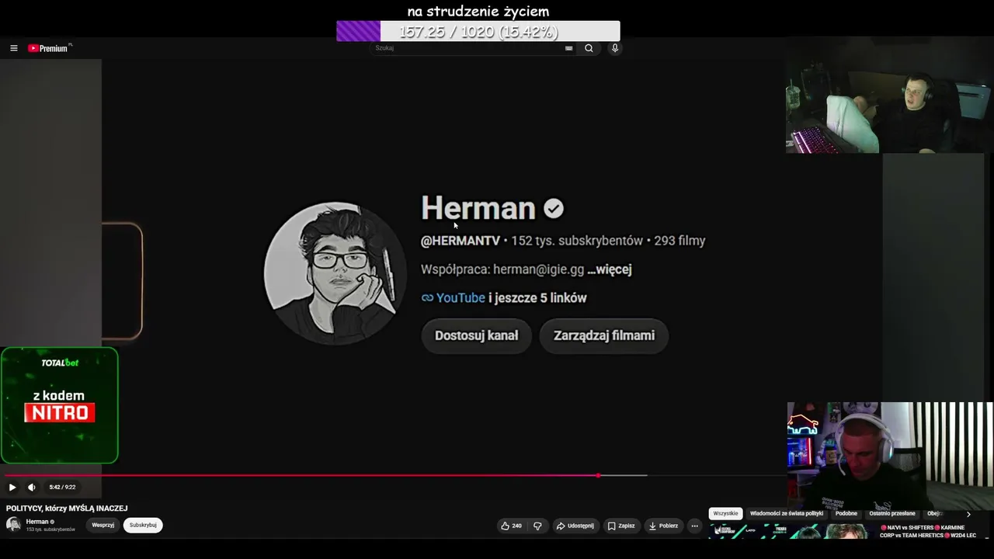Image resolution: width=994 pixels, height=559 pixels.
Task: Download the video with Pobierz
Action: point(663,526)
